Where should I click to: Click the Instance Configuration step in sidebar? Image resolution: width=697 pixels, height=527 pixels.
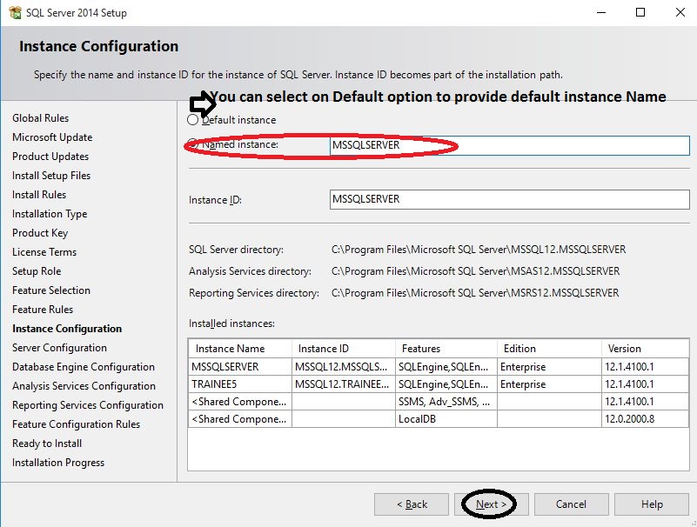[x=67, y=329]
